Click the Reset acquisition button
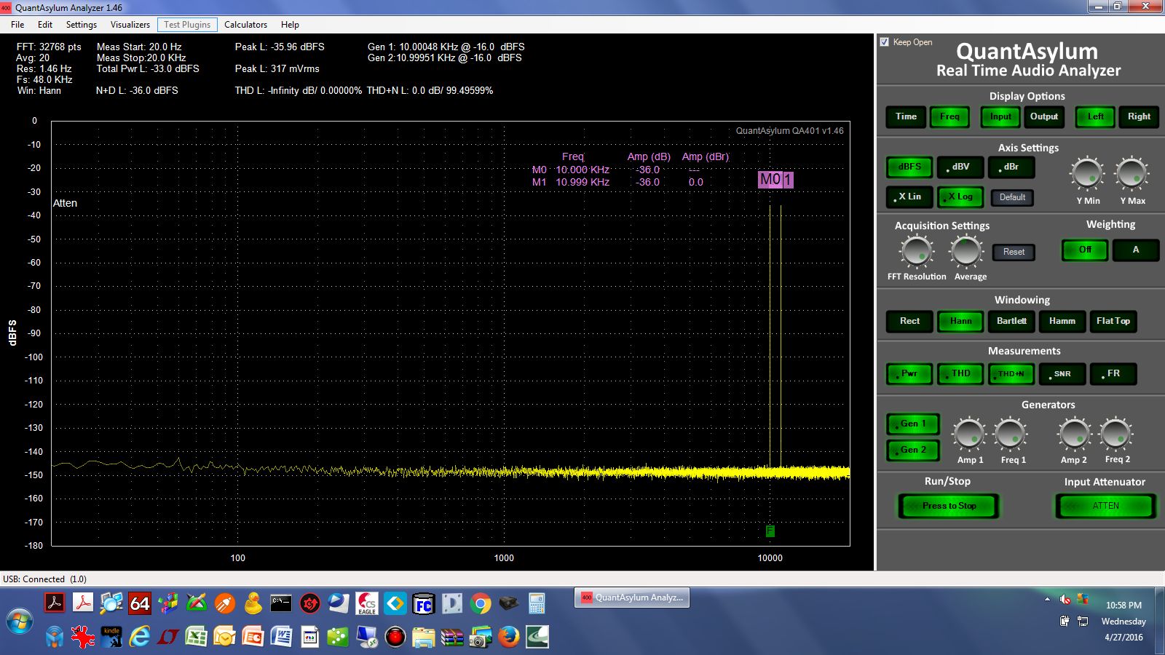The image size is (1165, 655). [x=1014, y=252]
